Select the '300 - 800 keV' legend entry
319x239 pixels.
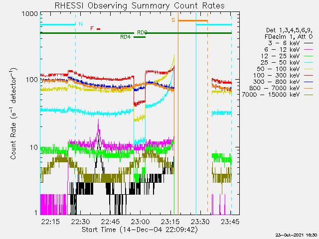(283, 82)
